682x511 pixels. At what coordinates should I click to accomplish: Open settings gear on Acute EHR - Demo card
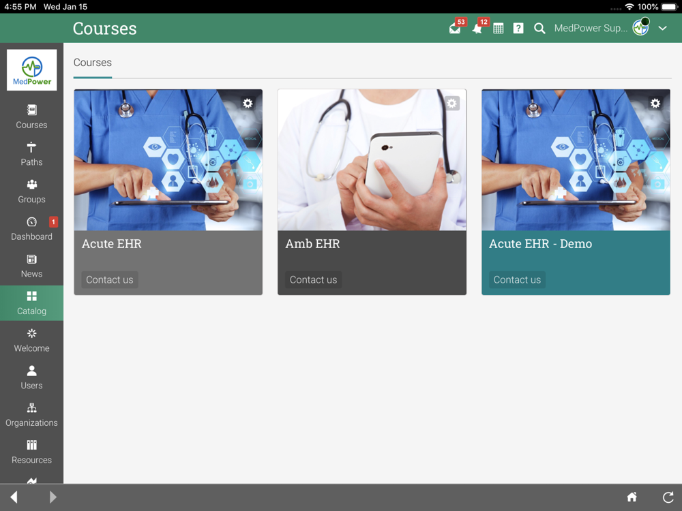(x=655, y=103)
